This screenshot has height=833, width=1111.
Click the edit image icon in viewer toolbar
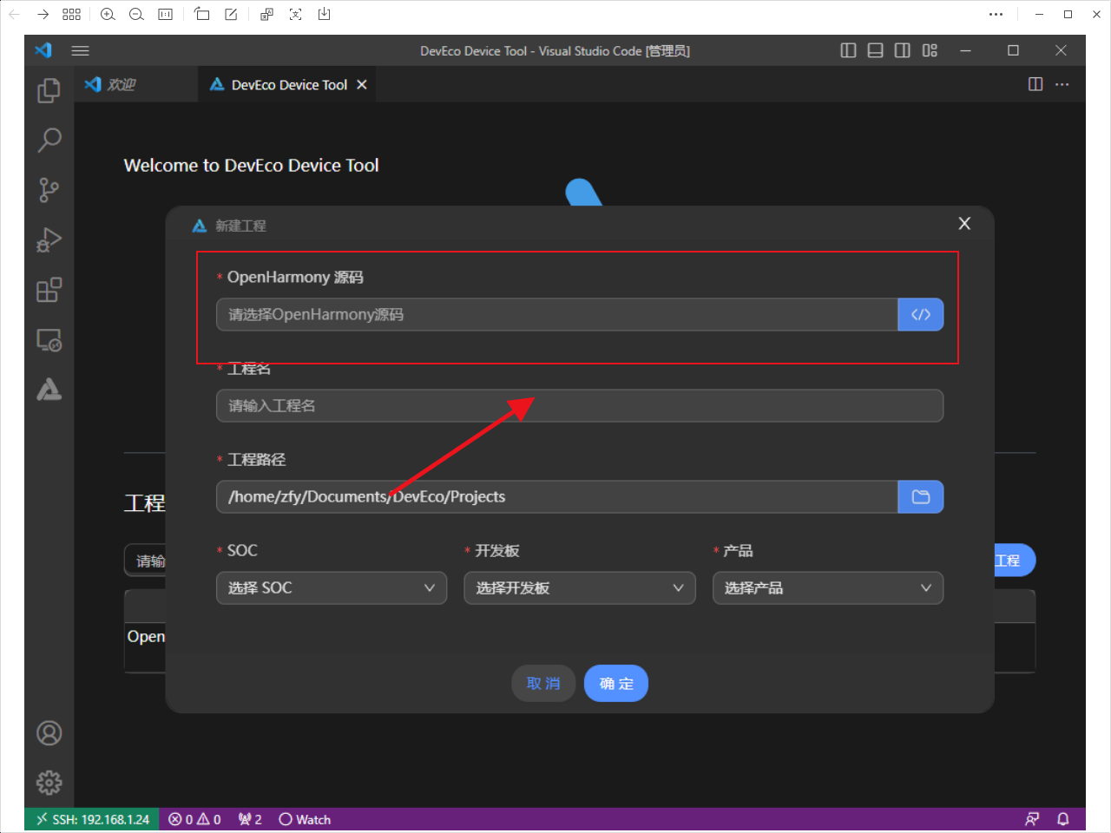(x=231, y=14)
